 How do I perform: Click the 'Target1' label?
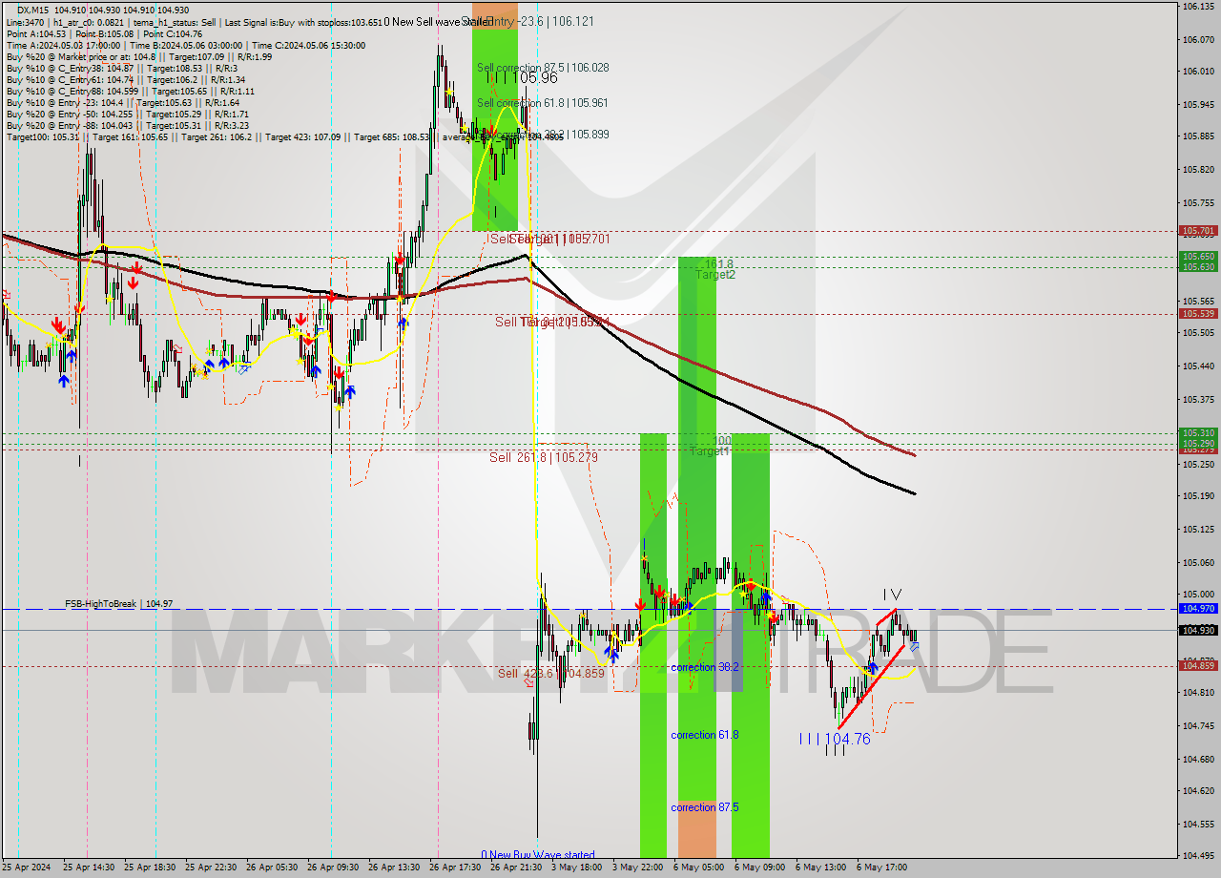point(711,451)
